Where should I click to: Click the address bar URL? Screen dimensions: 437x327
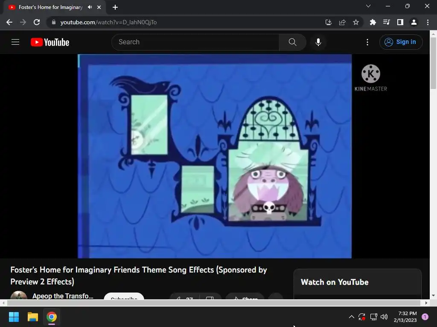pos(108,22)
